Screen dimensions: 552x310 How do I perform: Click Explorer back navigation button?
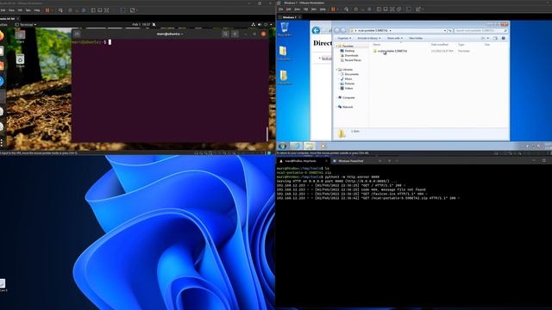pos(337,31)
